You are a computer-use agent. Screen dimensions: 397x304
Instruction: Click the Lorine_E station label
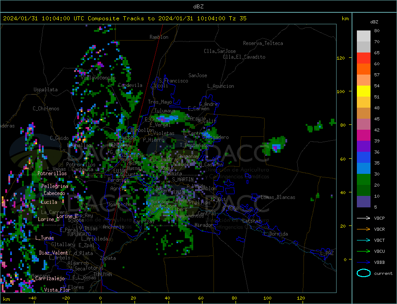(67, 216)
